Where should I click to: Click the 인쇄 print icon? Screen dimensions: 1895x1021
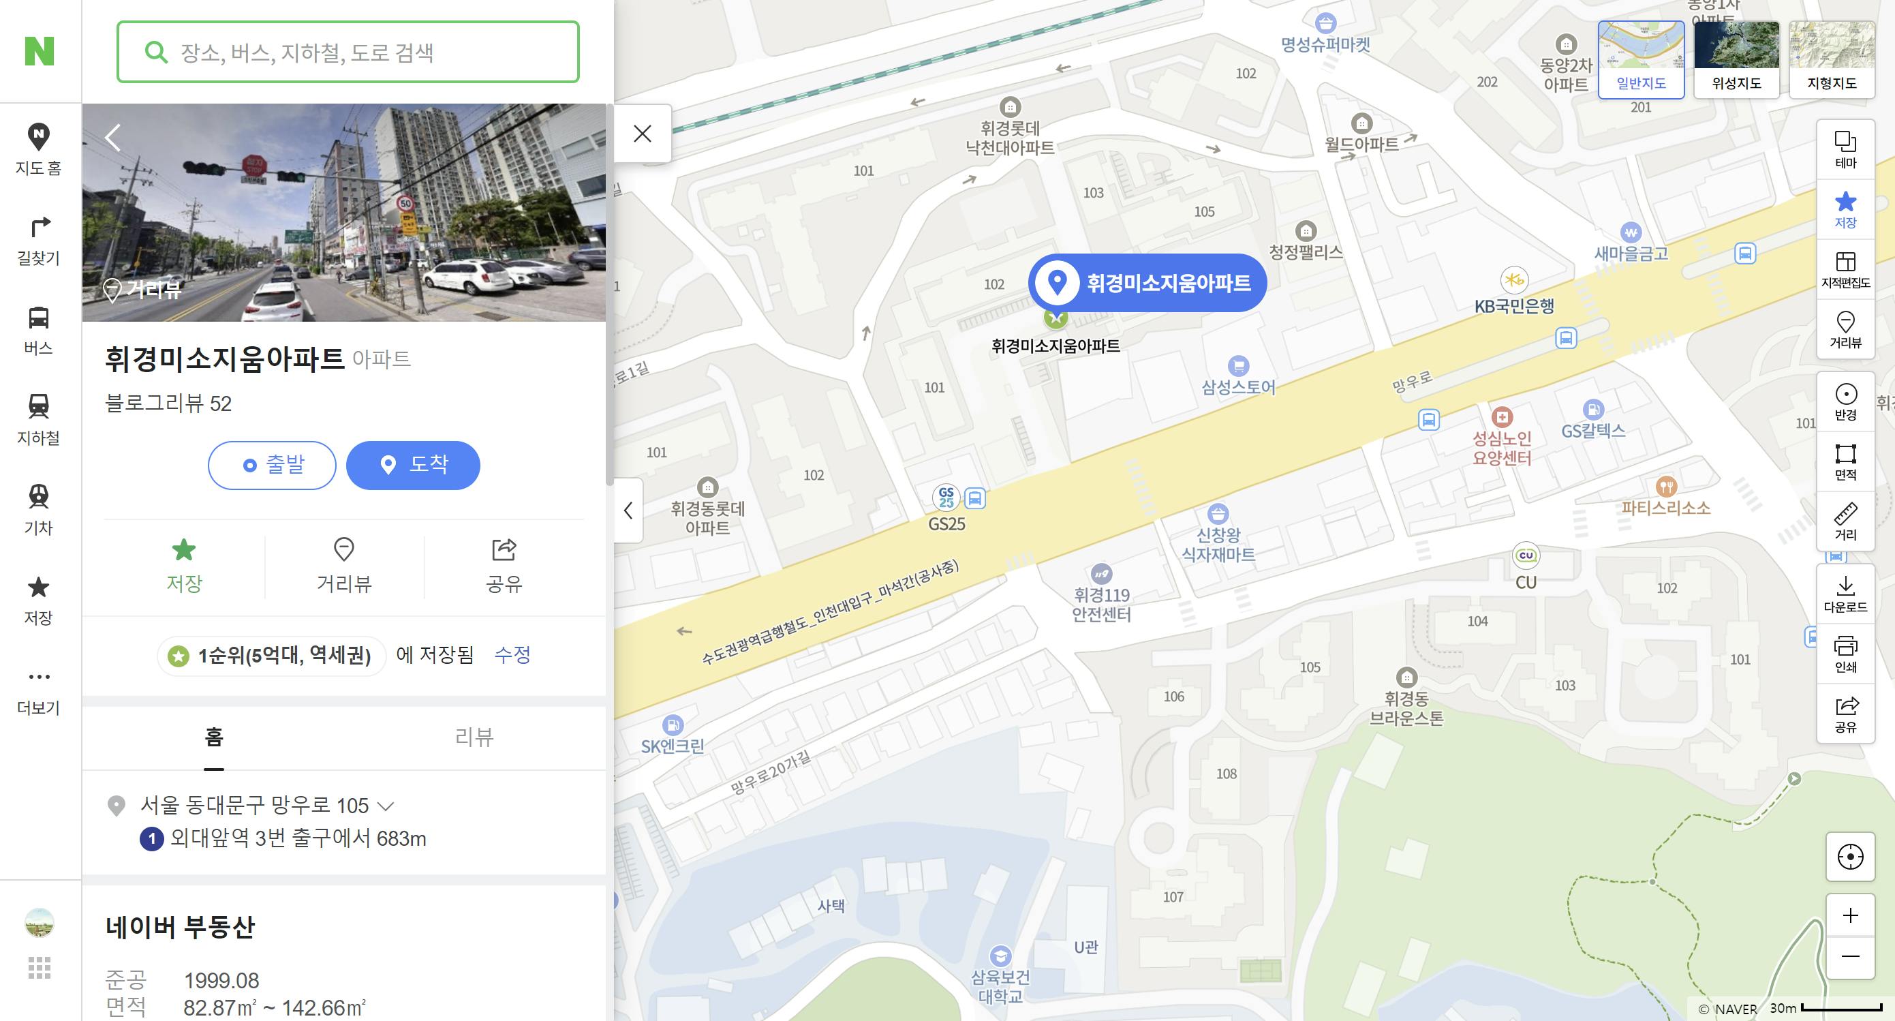pos(1845,654)
